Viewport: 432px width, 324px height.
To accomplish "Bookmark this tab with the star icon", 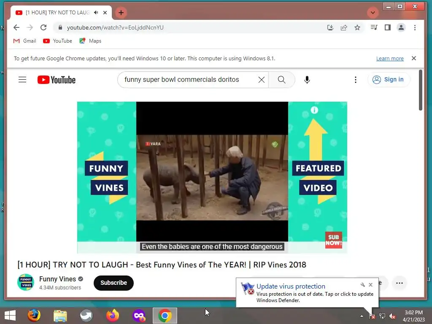I will [357, 27].
